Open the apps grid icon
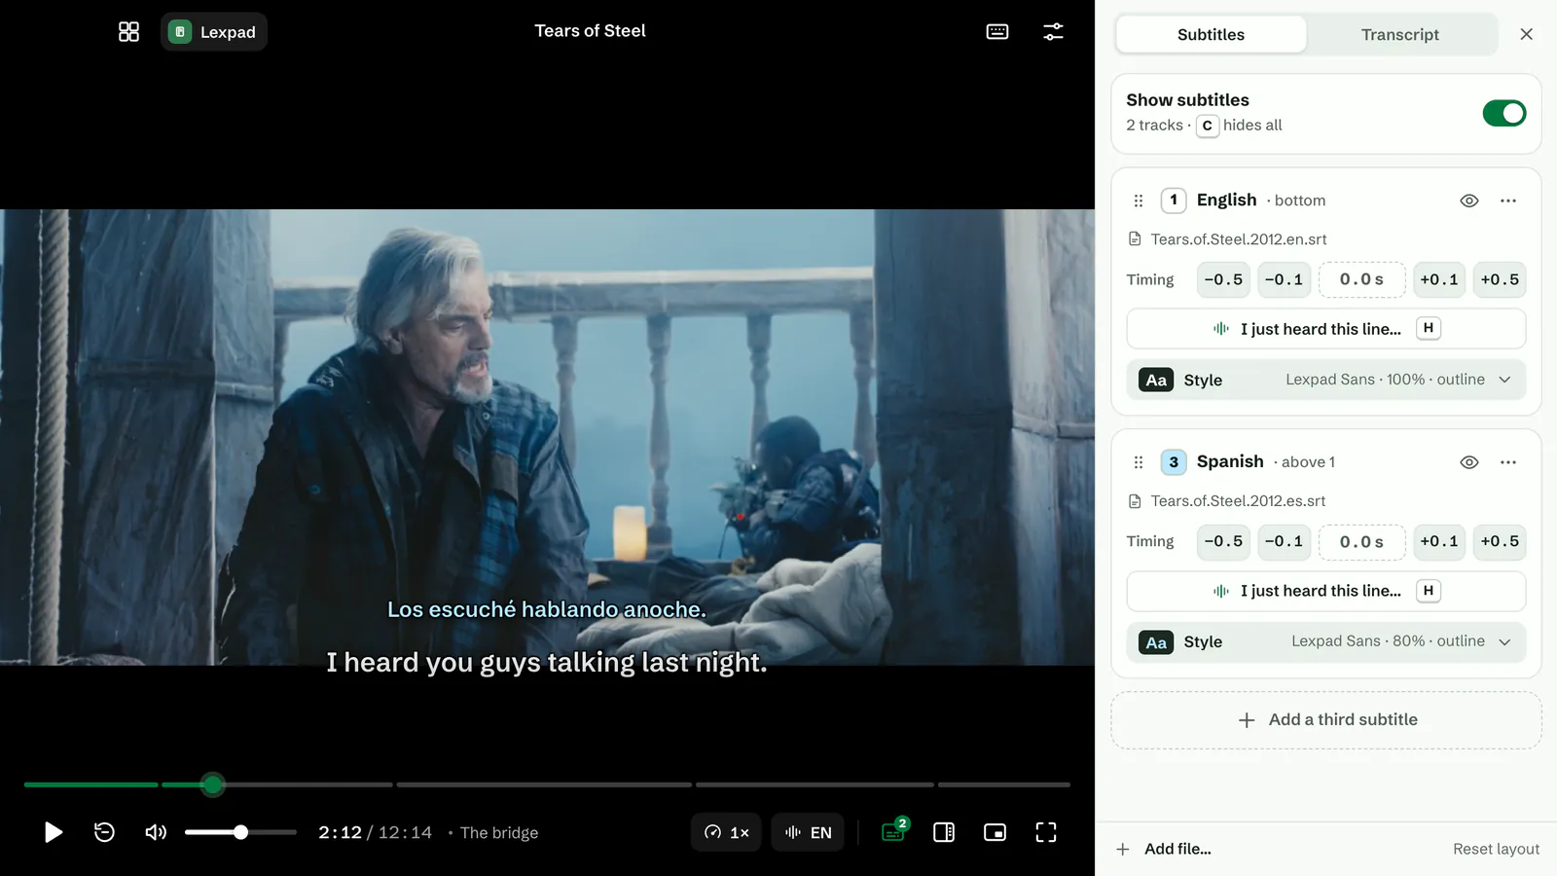 (x=128, y=32)
